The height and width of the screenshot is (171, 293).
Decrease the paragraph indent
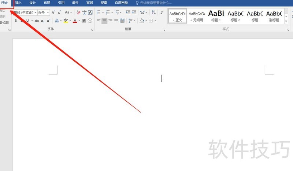[128, 12]
